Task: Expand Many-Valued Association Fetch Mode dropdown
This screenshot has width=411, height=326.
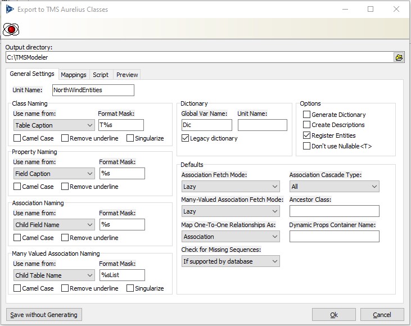Action: 231,211
